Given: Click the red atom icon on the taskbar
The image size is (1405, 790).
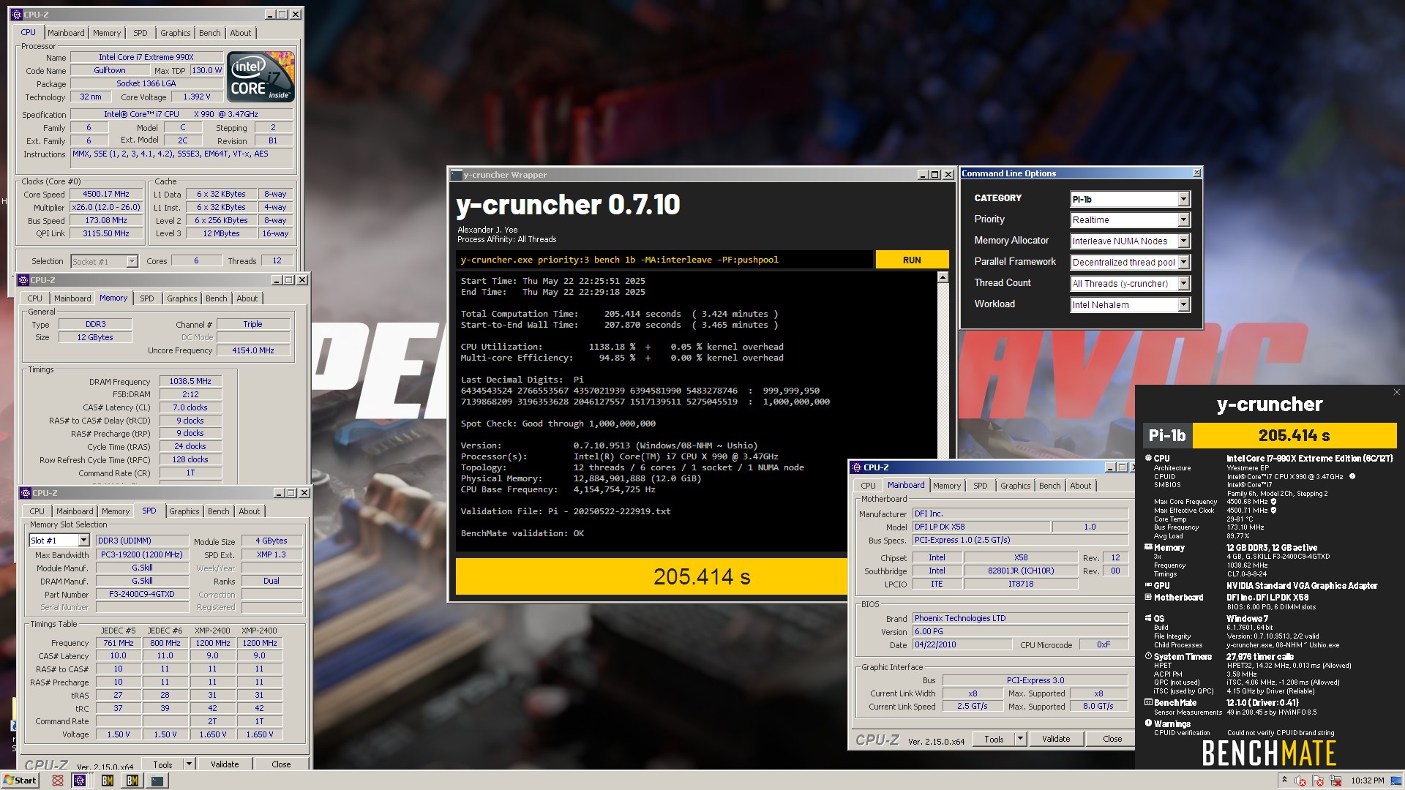Looking at the screenshot, I should click(58, 780).
